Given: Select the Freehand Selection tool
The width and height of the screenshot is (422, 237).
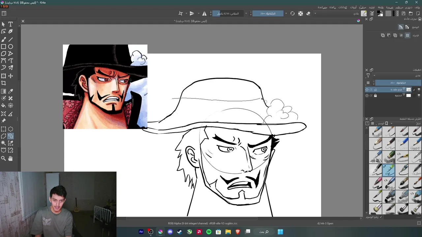Looking at the screenshot, I should point(11,136).
